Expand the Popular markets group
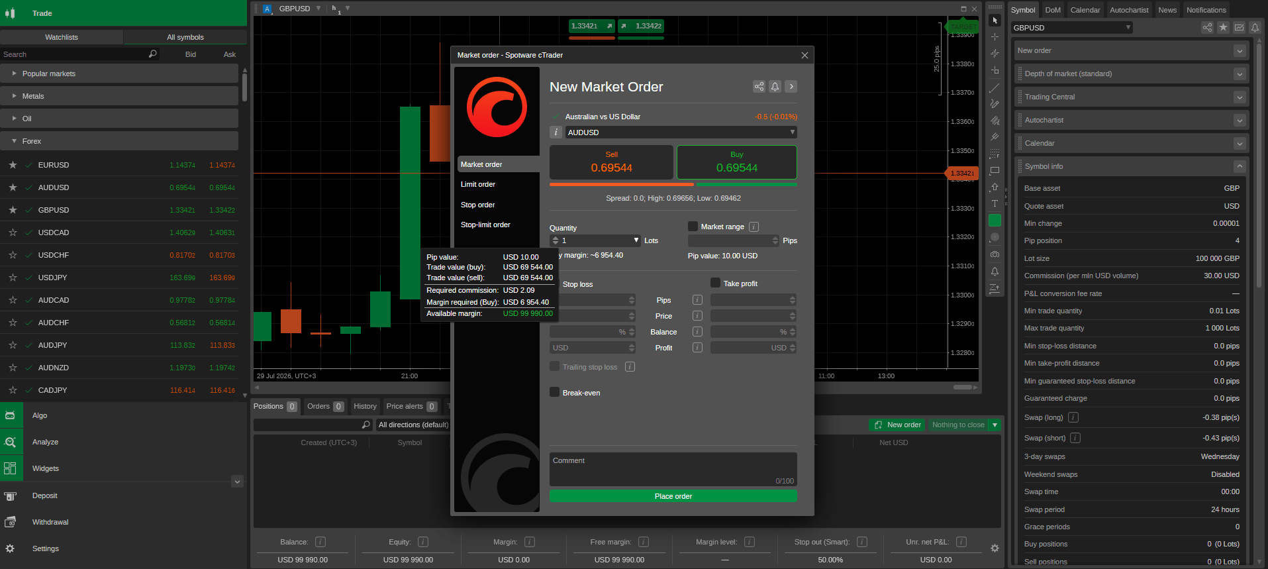The height and width of the screenshot is (569, 1268). tap(119, 74)
